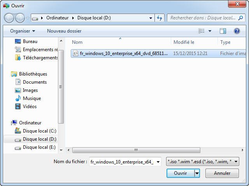Open the Vidéos library
The image size is (249, 186).
tap(26, 107)
